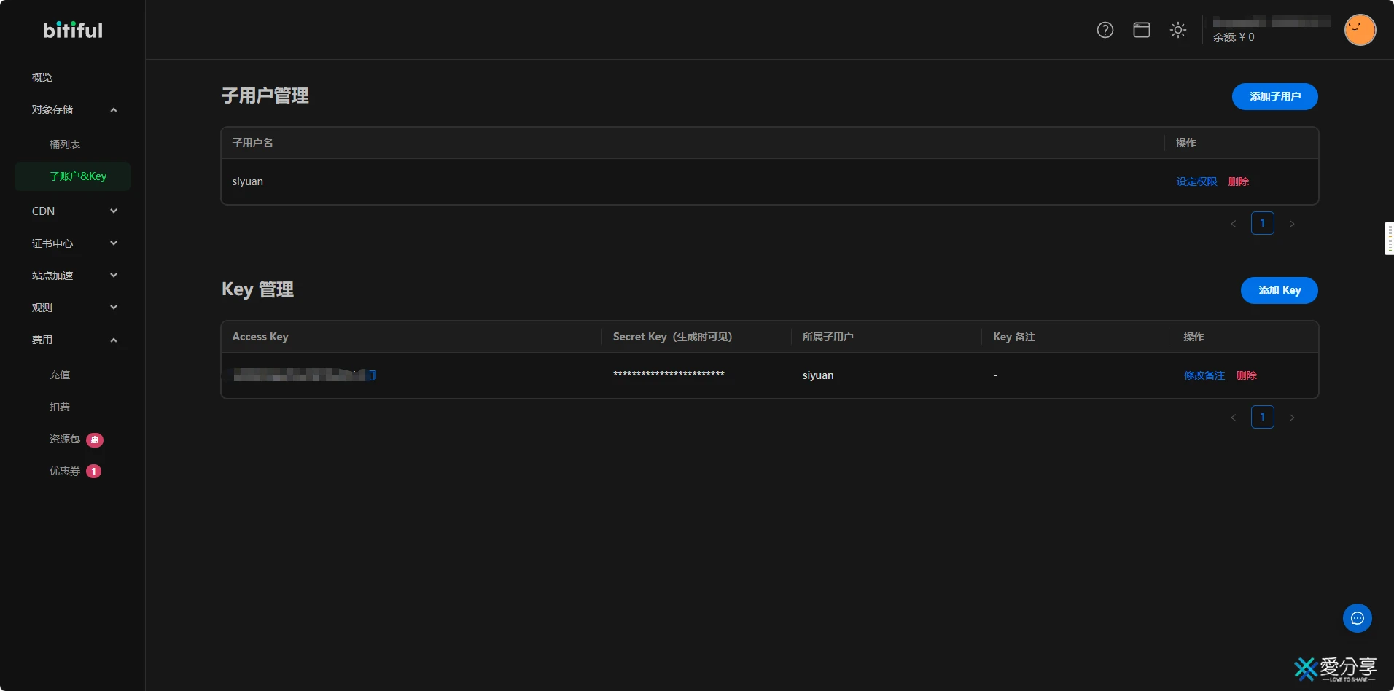Open the orange user avatar menu
1394x691 pixels.
[x=1360, y=30]
